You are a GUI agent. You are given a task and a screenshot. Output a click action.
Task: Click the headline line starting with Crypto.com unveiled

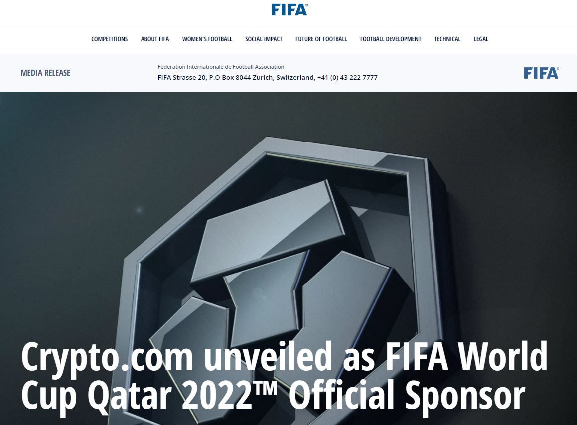285,356
